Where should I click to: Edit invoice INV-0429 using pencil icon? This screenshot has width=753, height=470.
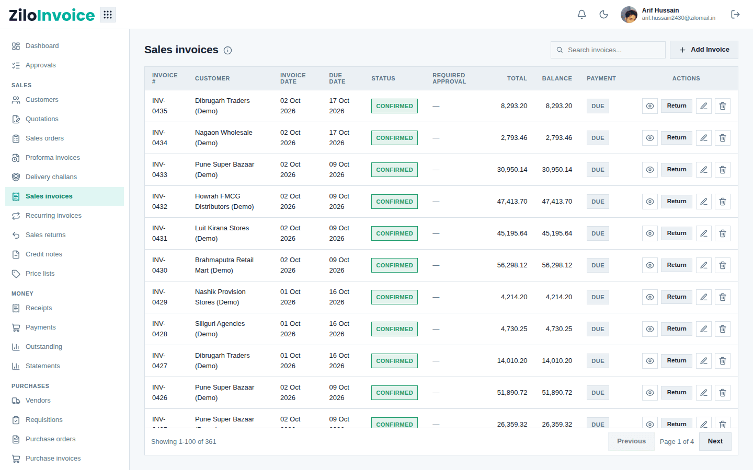(704, 297)
